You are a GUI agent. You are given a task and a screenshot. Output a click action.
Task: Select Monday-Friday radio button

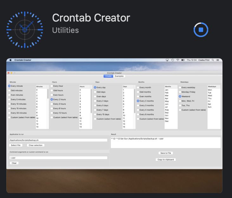pos(180,92)
